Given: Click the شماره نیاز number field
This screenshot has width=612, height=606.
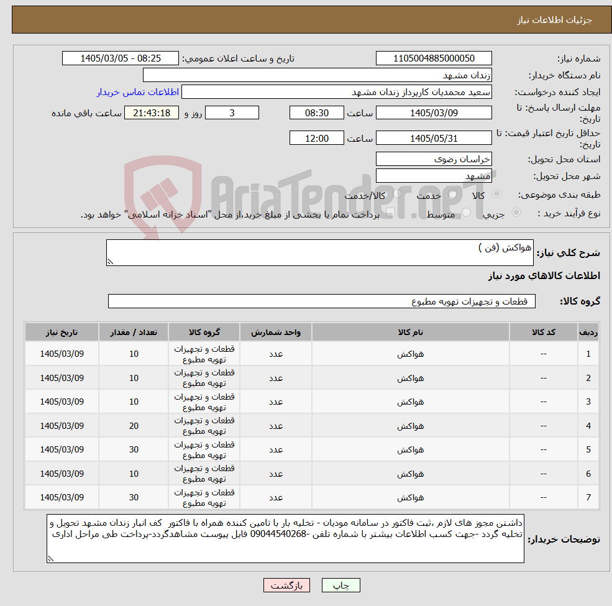Looking at the screenshot, I should [x=434, y=58].
